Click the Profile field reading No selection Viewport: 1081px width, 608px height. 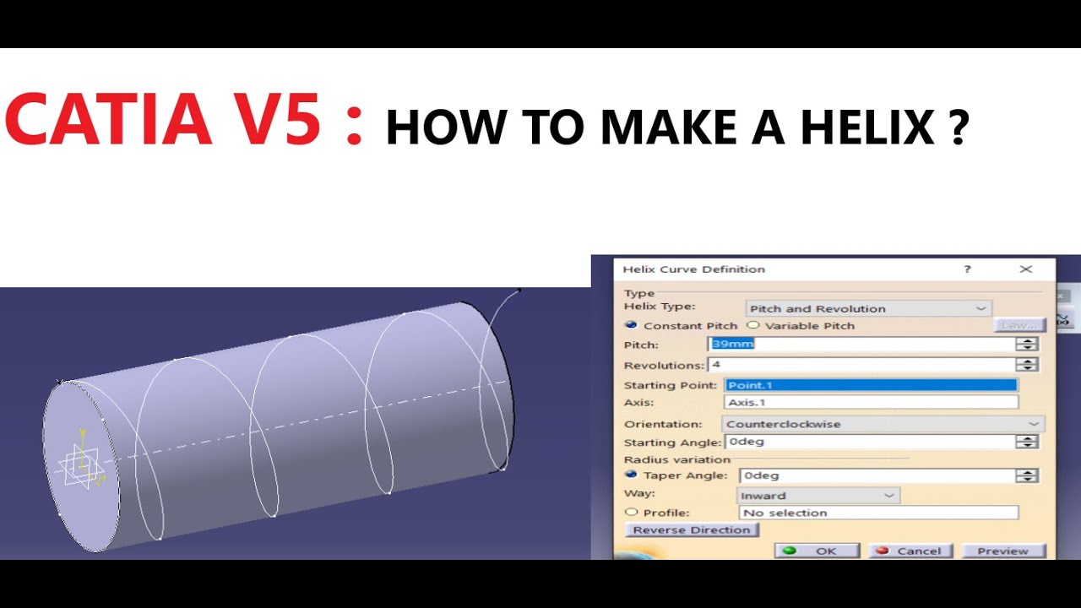click(x=879, y=513)
